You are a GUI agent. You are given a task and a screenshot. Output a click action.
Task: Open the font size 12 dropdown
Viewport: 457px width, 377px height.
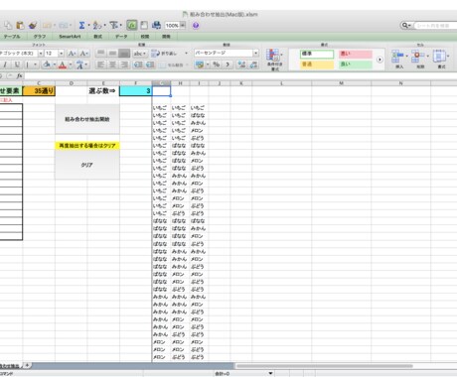[61, 54]
